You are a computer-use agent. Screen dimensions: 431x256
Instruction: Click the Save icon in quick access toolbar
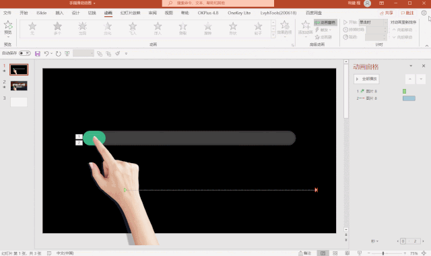38,54
